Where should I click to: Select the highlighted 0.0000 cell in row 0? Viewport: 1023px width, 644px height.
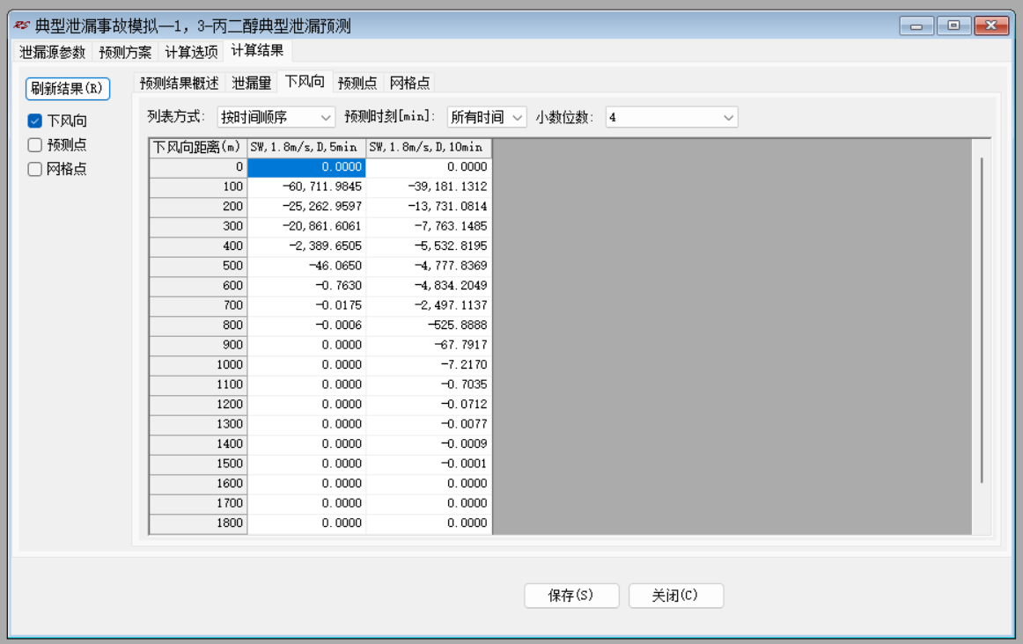(306, 167)
